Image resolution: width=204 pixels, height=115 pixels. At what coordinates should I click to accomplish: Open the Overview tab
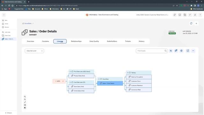point(31,41)
